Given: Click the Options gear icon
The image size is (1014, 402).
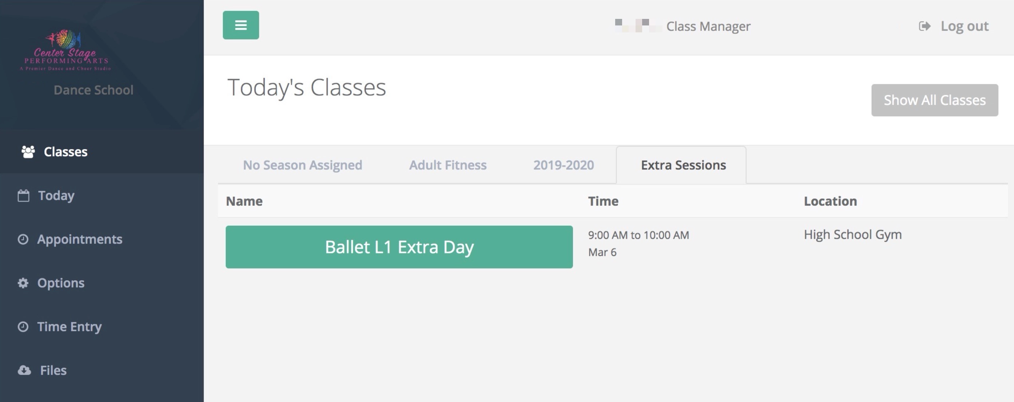Looking at the screenshot, I should pyautogui.click(x=23, y=283).
